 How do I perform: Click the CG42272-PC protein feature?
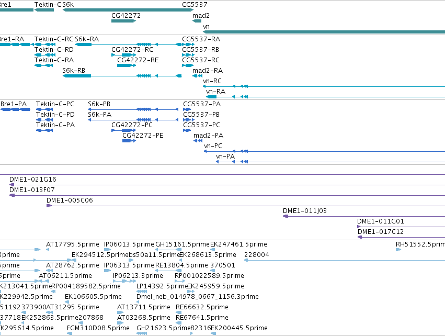[x=124, y=130]
